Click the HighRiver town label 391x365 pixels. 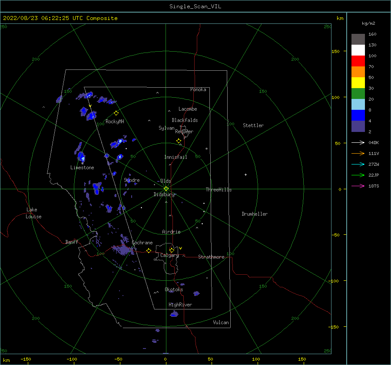(x=180, y=305)
